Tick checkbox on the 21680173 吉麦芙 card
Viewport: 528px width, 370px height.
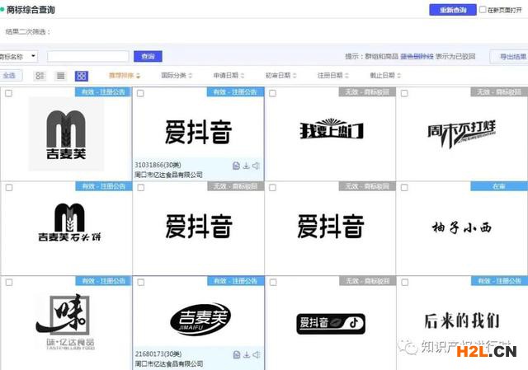141,282
